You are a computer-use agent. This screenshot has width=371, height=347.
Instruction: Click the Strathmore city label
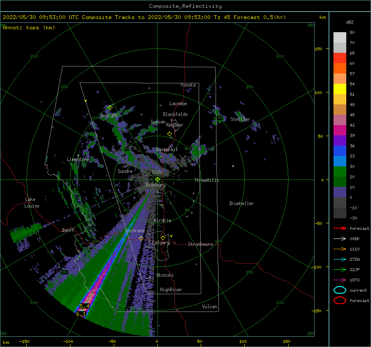[200, 244]
